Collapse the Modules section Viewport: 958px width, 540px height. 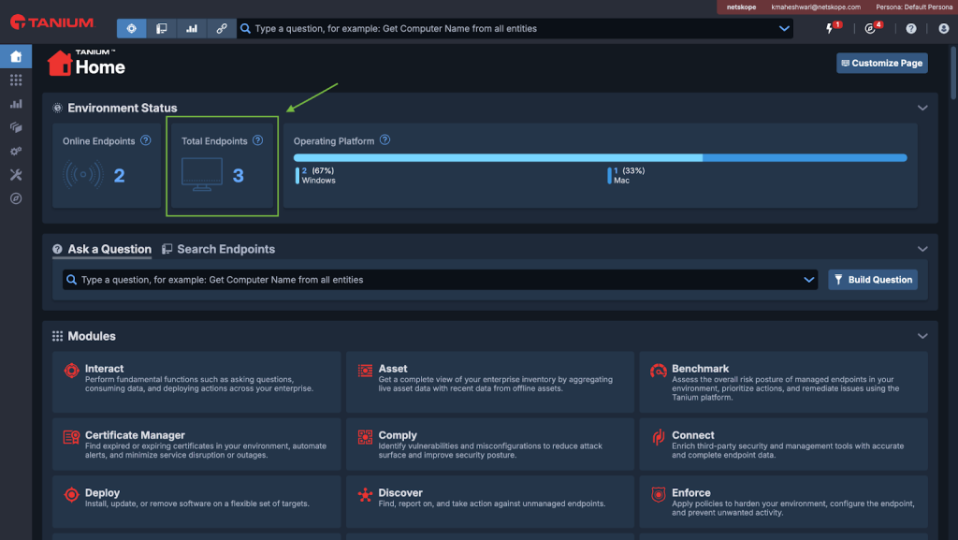coord(922,336)
